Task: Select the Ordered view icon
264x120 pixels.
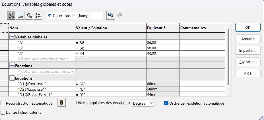Action: 38,16
